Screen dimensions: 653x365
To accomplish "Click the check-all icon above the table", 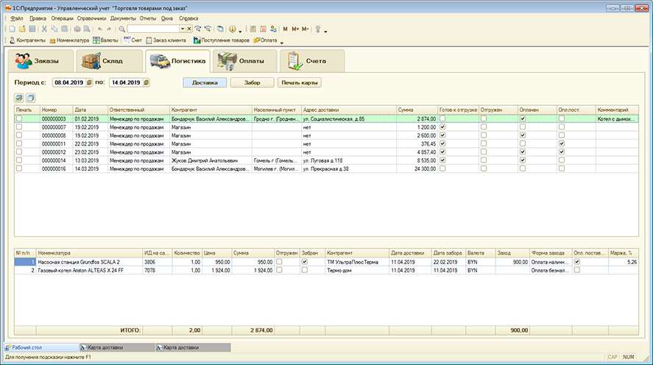I will 19,98.
